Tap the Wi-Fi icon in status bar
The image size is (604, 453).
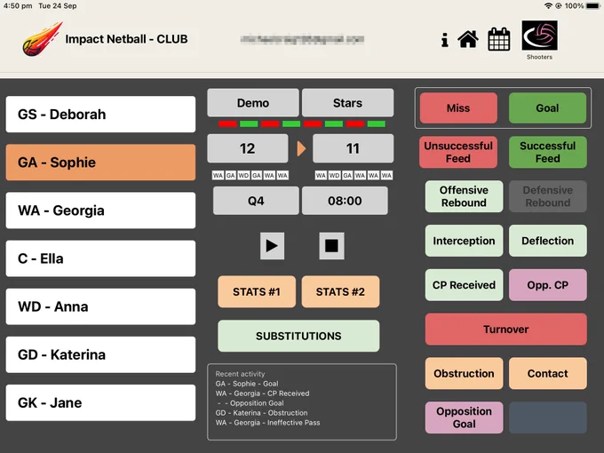coord(548,6)
